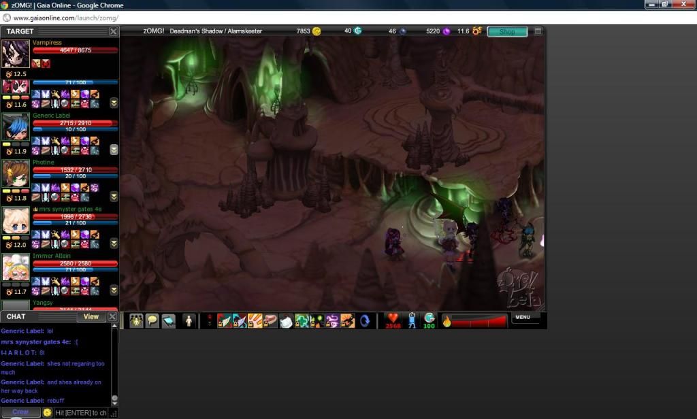Click the flame rage meter bar

point(474,321)
